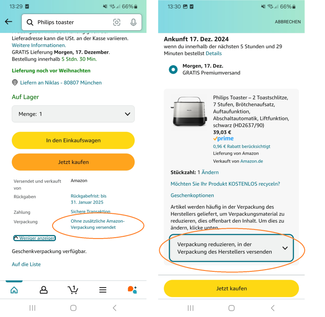Open camera lens search icon
Image resolution: width=325 pixels, height=317 pixels.
coord(117,22)
